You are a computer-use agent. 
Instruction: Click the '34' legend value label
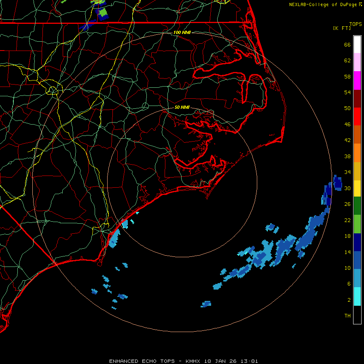347,172
